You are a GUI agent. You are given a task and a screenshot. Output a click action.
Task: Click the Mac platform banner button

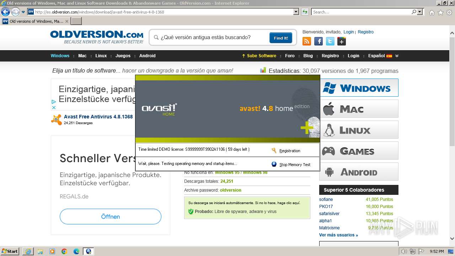pyautogui.click(x=359, y=108)
